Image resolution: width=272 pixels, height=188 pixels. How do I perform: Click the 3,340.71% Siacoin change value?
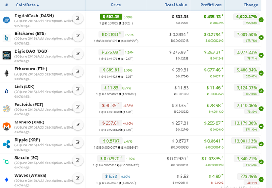(246, 159)
